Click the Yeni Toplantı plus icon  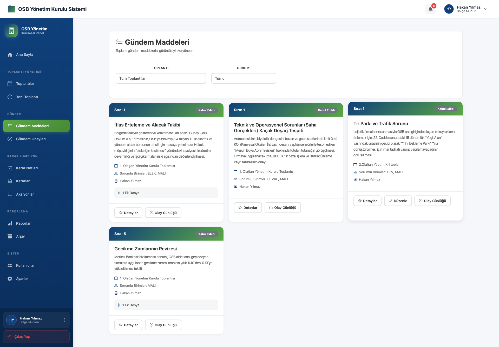tap(10, 97)
